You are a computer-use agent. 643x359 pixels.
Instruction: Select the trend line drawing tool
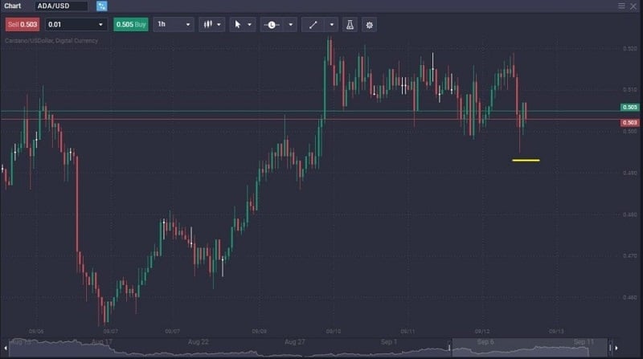(x=313, y=25)
